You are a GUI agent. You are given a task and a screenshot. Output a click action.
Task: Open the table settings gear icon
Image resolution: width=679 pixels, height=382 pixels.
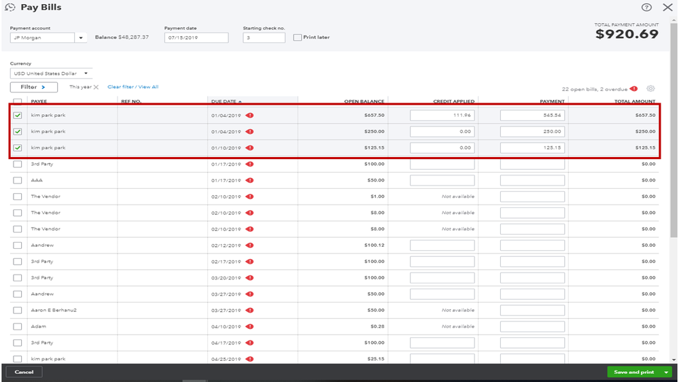[650, 88]
